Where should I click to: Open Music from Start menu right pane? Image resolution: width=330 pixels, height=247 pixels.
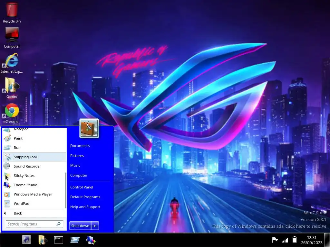point(75,165)
